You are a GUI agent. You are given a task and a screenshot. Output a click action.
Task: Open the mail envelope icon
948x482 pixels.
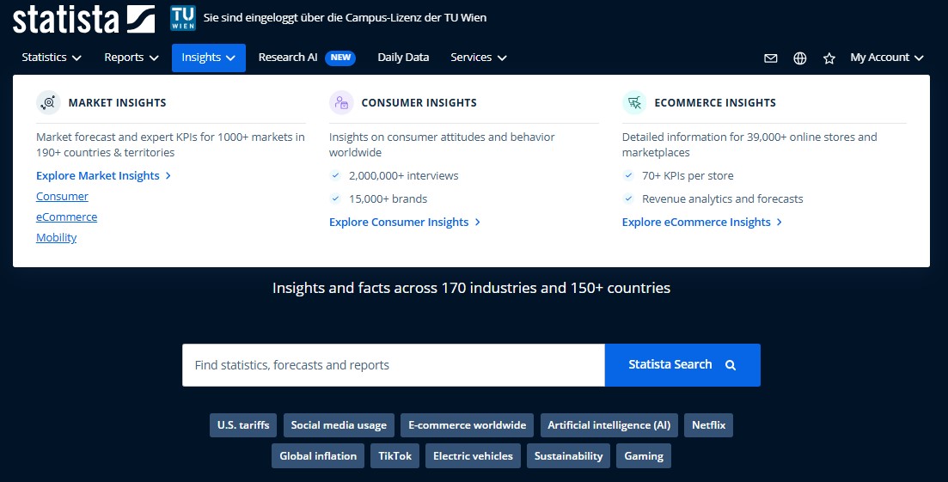click(770, 58)
